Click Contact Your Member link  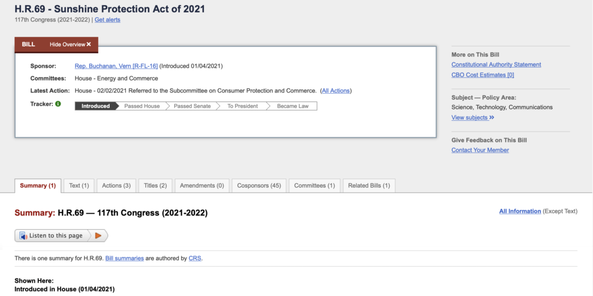point(480,150)
